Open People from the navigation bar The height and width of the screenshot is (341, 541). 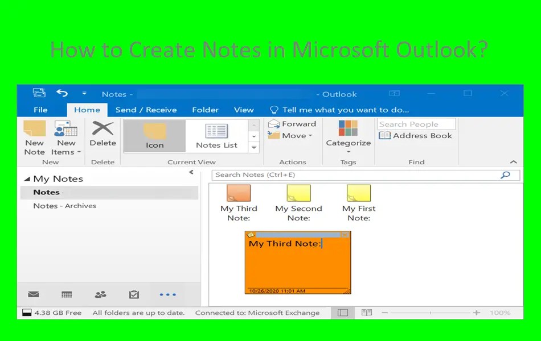pyautogui.click(x=100, y=294)
